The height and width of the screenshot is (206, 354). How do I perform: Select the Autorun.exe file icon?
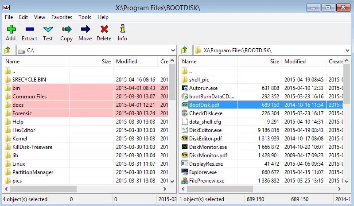pyautogui.click(x=185, y=88)
